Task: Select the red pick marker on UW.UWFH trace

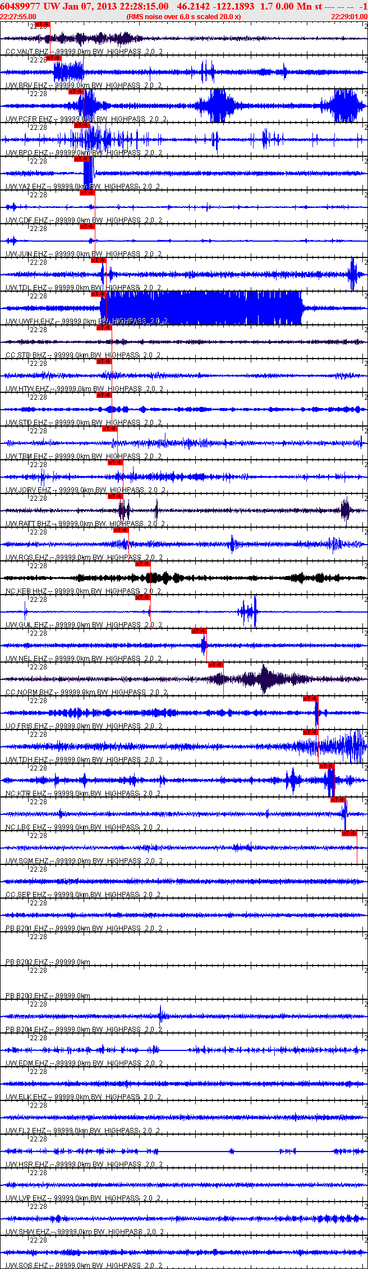Action: point(98,294)
